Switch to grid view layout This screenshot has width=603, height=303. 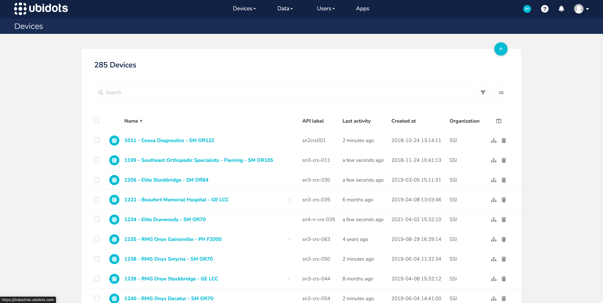(501, 93)
